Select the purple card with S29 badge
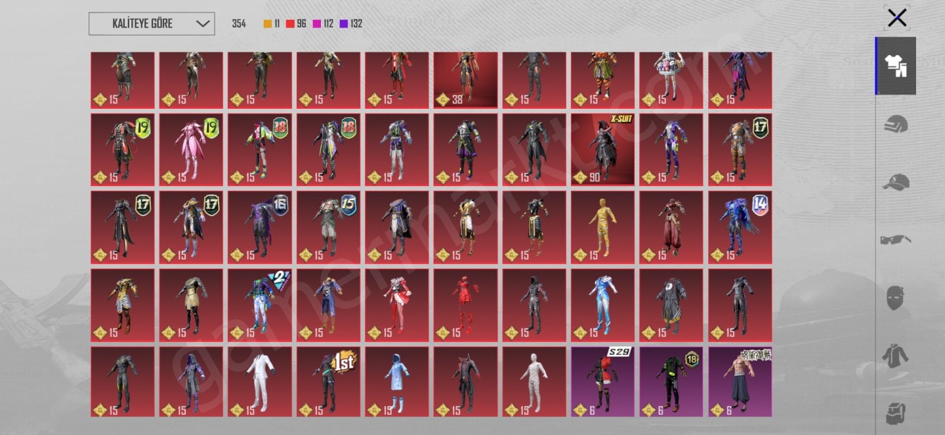Image resolution: width=945 pixels, height=435 pixels. tap(602, 382)
